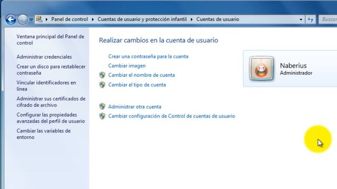
Task: Click Cambiar configuración de Control de cuentas
Action: 172,116
